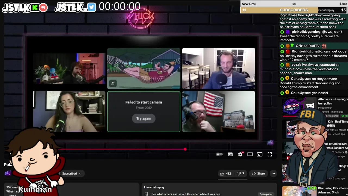Click the red recording icon in header
Image resolution: width=348 pixels, height=196 pixels.
point(43,8)
